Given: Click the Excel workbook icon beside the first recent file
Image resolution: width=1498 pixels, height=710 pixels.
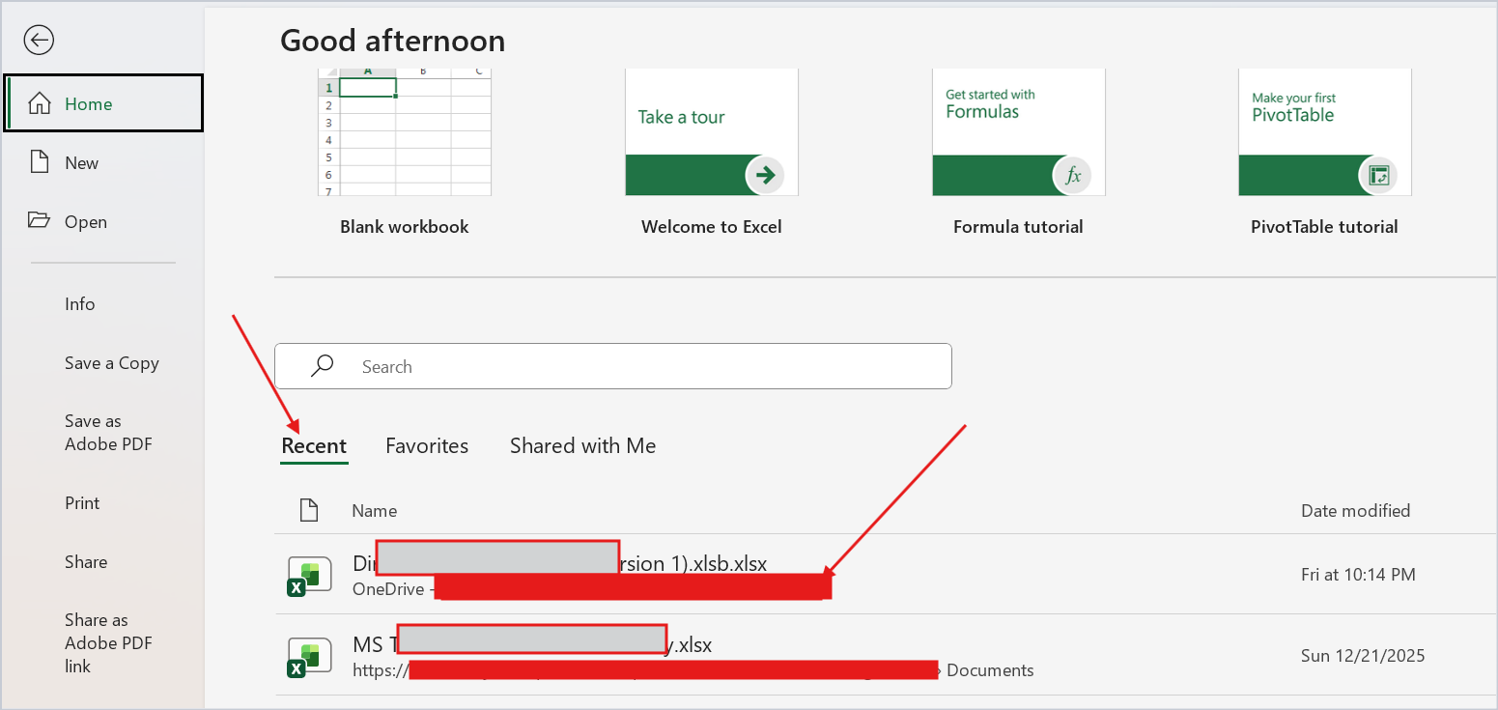Looking at the screenshot, I should click(308, 574).
